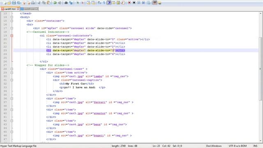263x148 pixels.
Task: Click the "length : 2749" status bar entry
Action: [118, 146]
